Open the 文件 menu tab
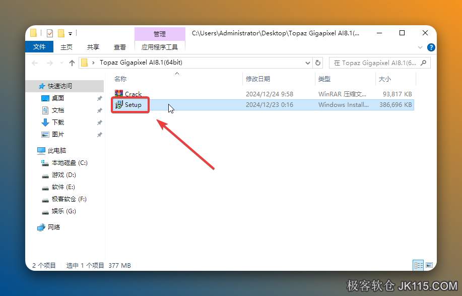This screenshot has width=462, height=296. pos(39,47)
